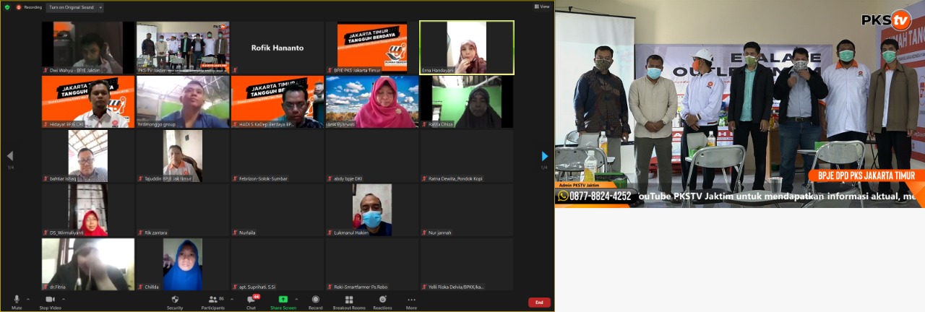Expand video options arrow beside Stop Video

63,298
